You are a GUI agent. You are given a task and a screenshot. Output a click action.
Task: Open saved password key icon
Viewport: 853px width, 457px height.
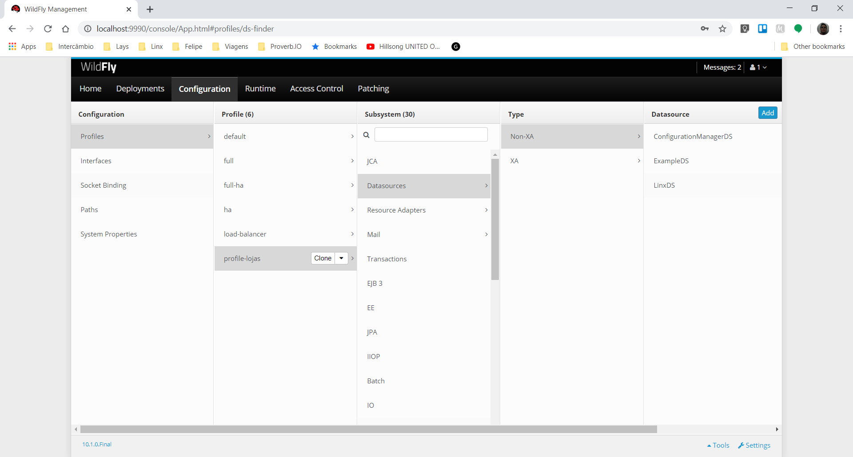705,29
